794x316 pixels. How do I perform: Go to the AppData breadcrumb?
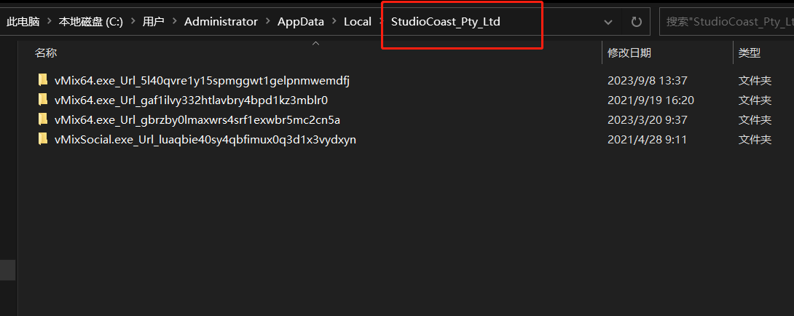tap(301, 22)
